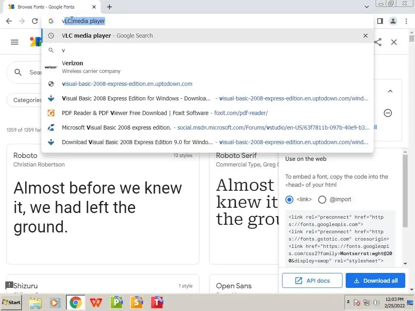Open the green P app taskbar icon

pyautogui.click(x=116, y=302)
